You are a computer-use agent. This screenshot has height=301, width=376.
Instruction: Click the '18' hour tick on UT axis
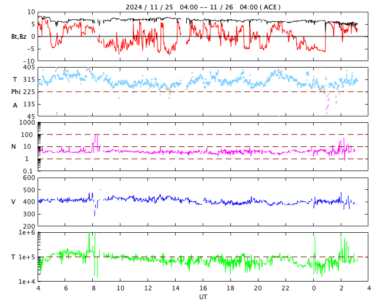coord(230,288)
